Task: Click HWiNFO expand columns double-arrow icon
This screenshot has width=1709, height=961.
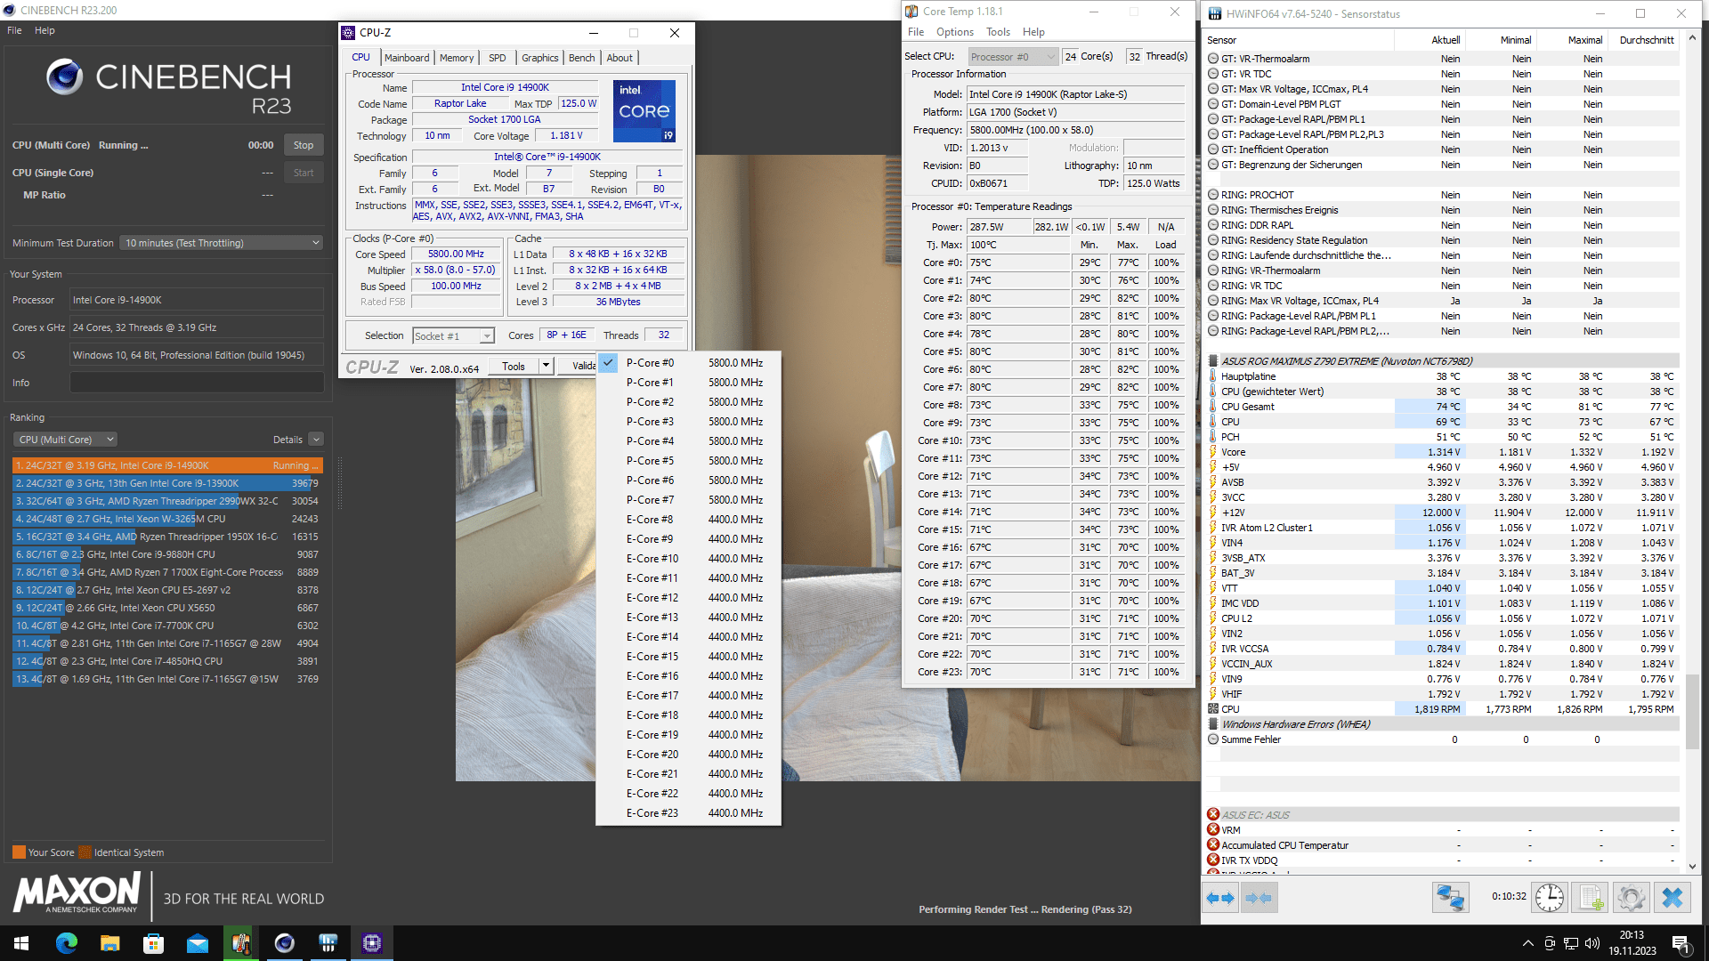Action: (1220, 898)
